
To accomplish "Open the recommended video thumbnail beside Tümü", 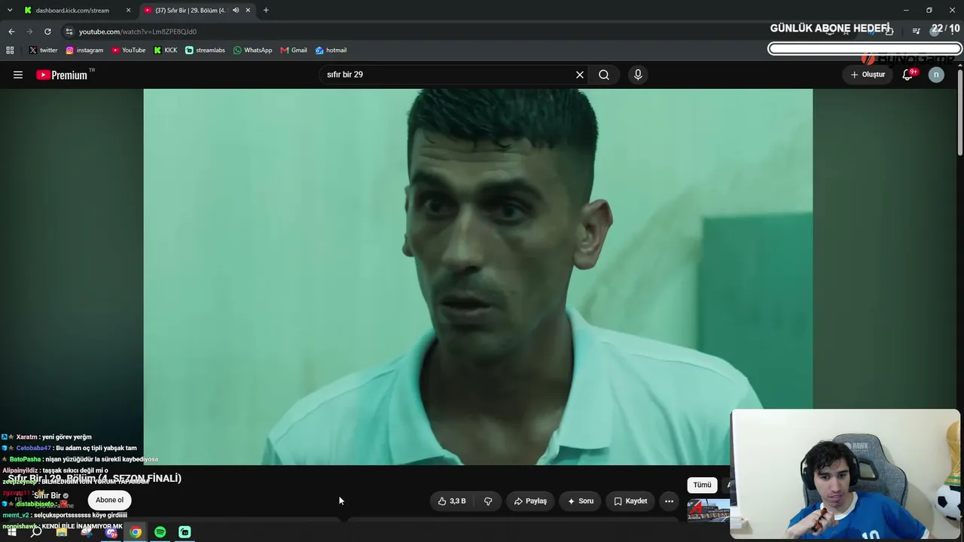I will coord(709,510).
